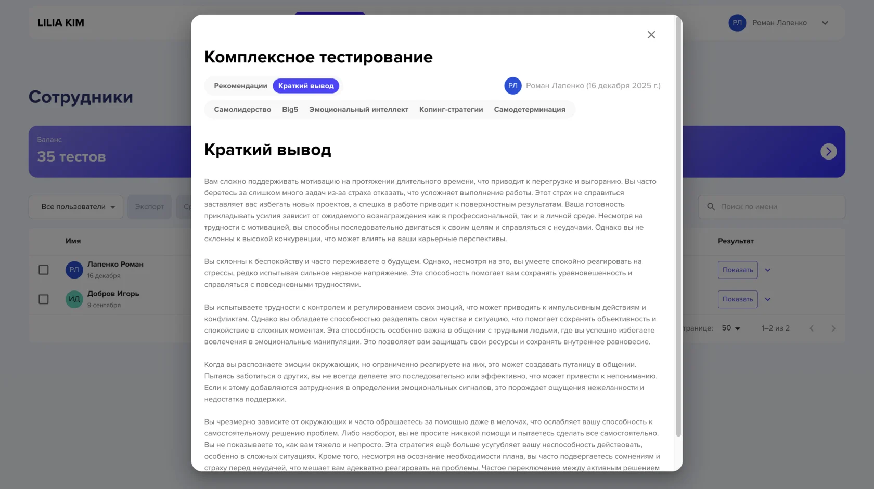This screenshot has width=874, height=489.
Task: Open the Самолидерство section tab
Action: (x=242, y=110)
